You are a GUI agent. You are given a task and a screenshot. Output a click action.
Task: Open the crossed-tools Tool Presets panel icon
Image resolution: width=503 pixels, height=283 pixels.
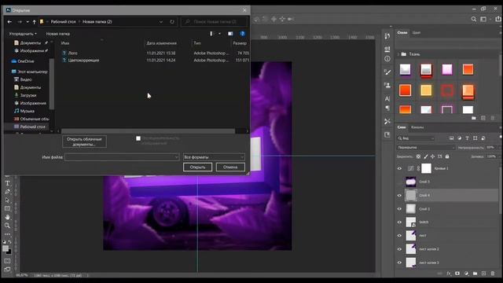[x=387, y=121]
